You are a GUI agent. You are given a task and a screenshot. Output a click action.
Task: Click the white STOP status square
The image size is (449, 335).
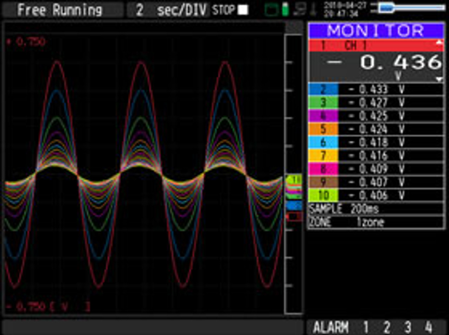243,10
